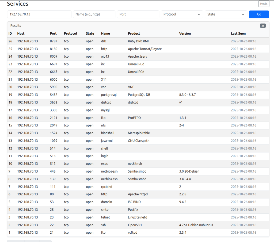
Task: Select the Ruby DRb RMI service row
Action: [138, 41]
